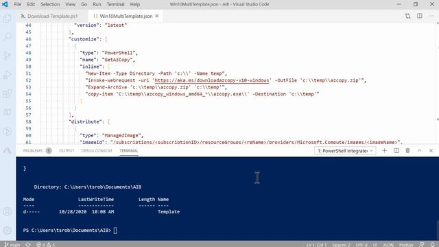Open the Selection menu
439x247 pixels.
(50, 4)
